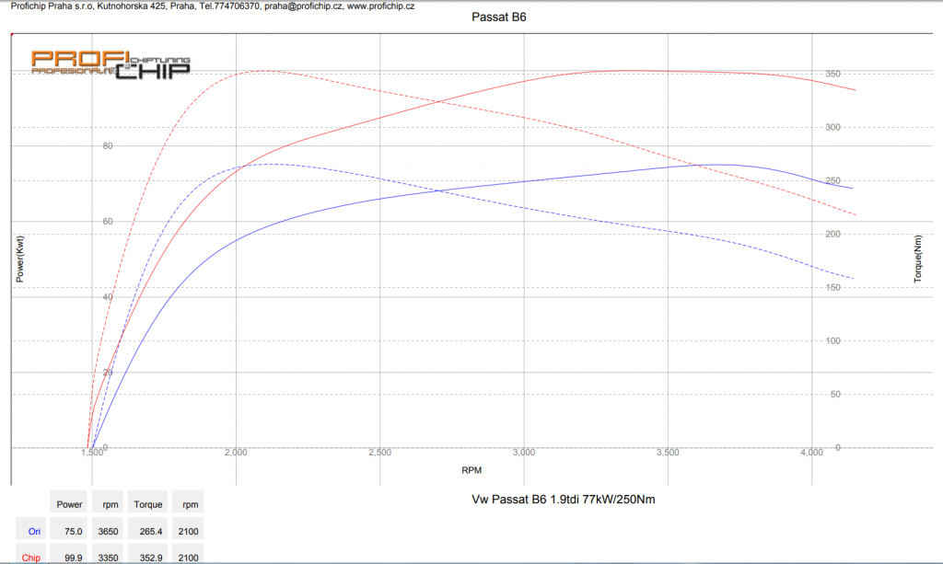Click the '50' torque axis tick

coord(835,395)
